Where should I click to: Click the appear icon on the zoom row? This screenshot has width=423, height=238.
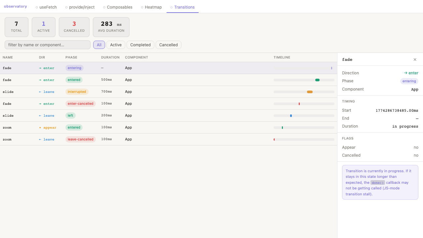point(40,127)
